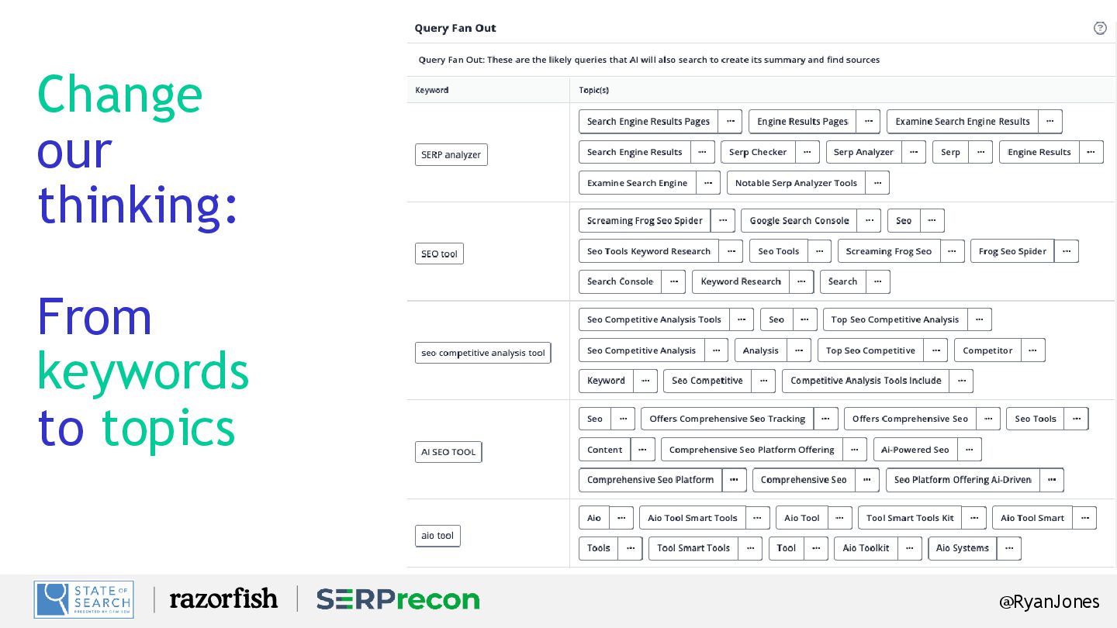The height and width of the screenshot is (628, 1117).
Task: Expand options for Keyword Research topic
Action: 802,281
